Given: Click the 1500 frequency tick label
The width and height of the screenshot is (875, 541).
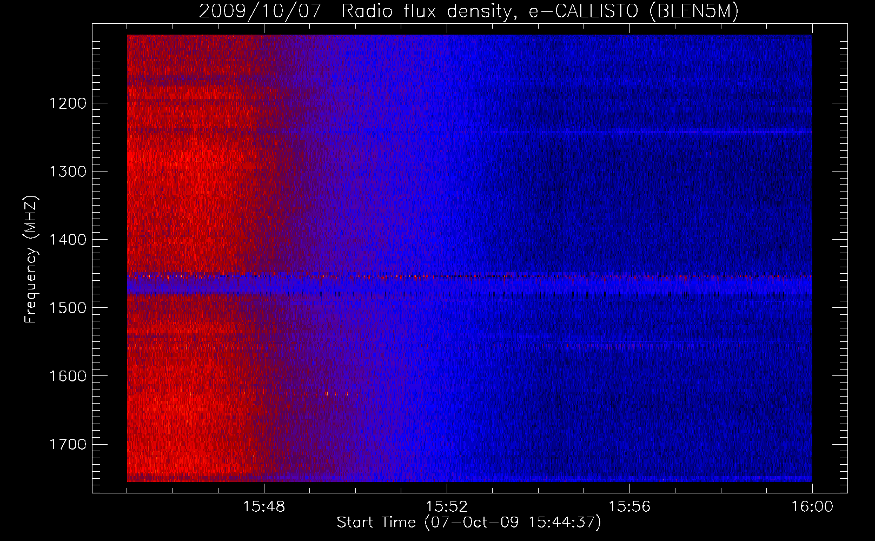Looking at the screenshot, I should coord(68,308).
